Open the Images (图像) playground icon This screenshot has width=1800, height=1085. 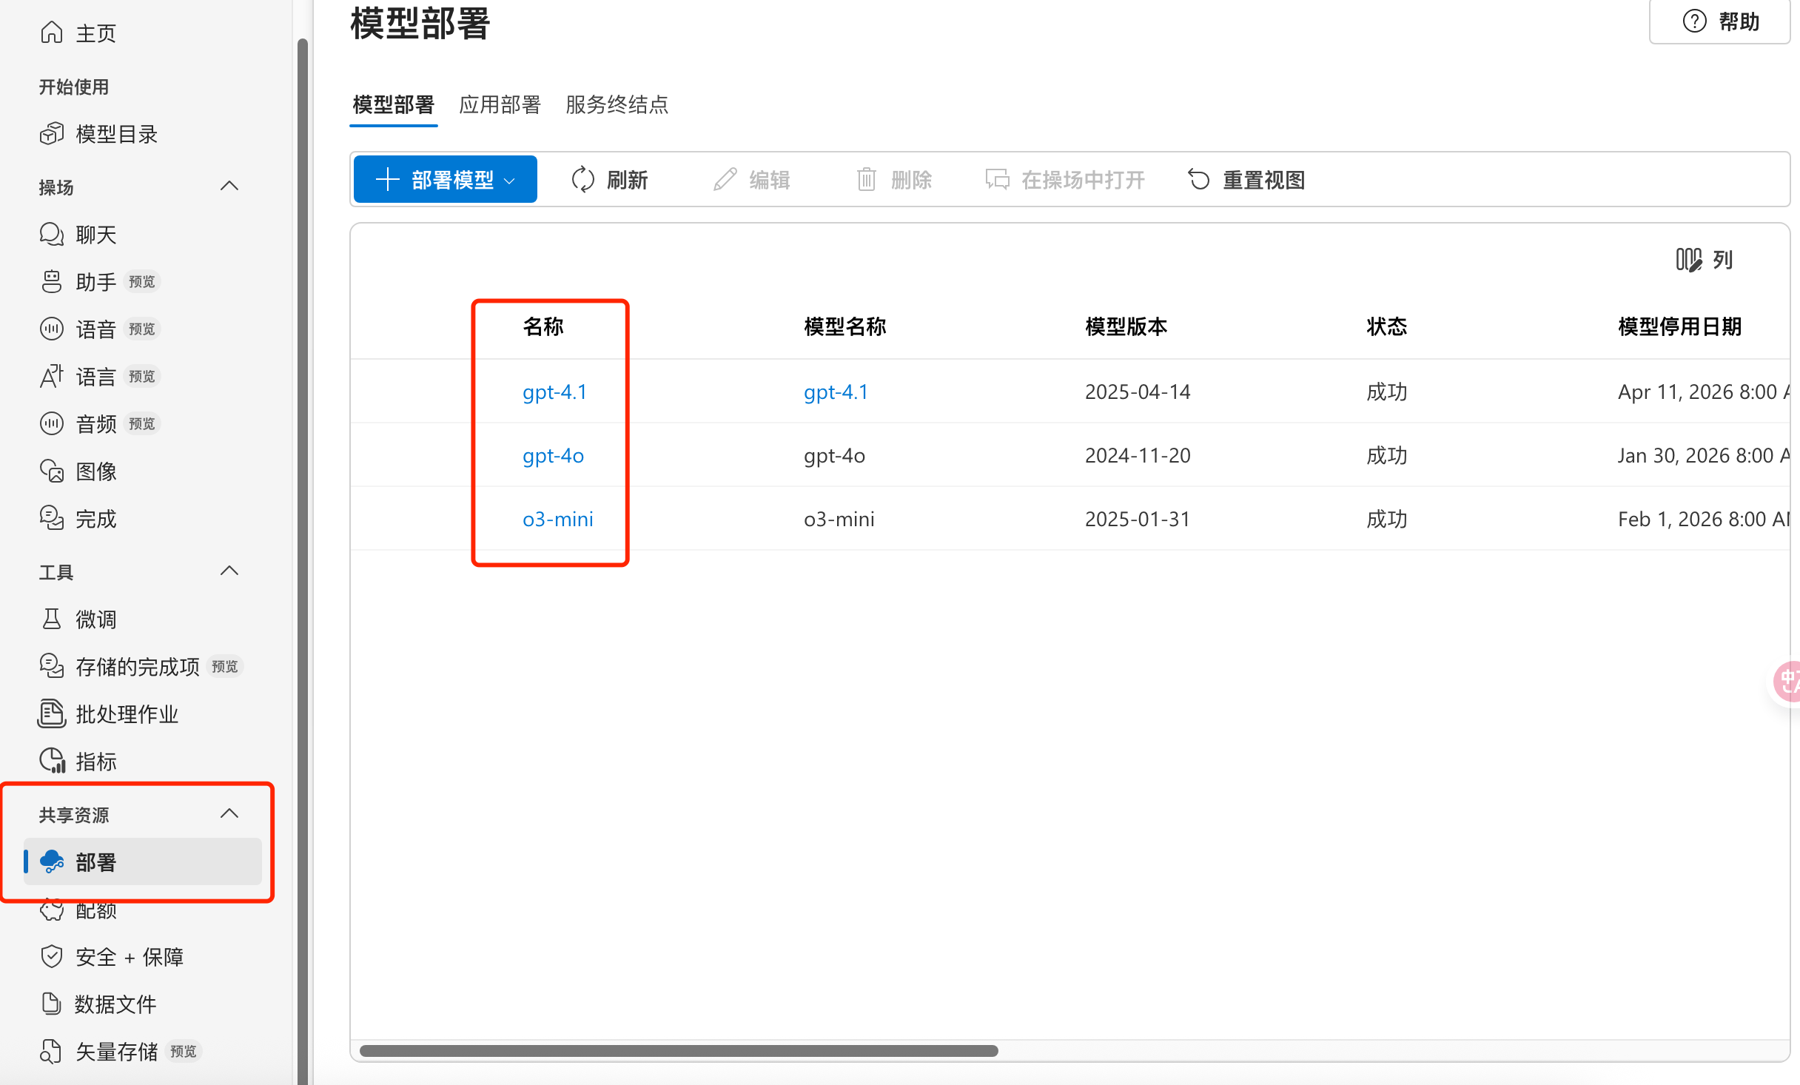pyautogui.click(x=52, y=471)
